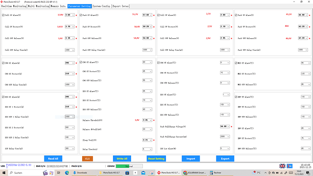The width and height of the screenshot is (313, 176).
Task: Click the Export button
Action: 225,159
